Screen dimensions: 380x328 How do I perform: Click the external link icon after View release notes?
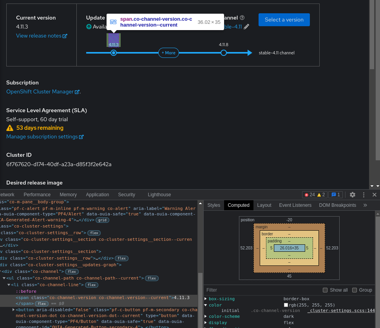[65, 36]
